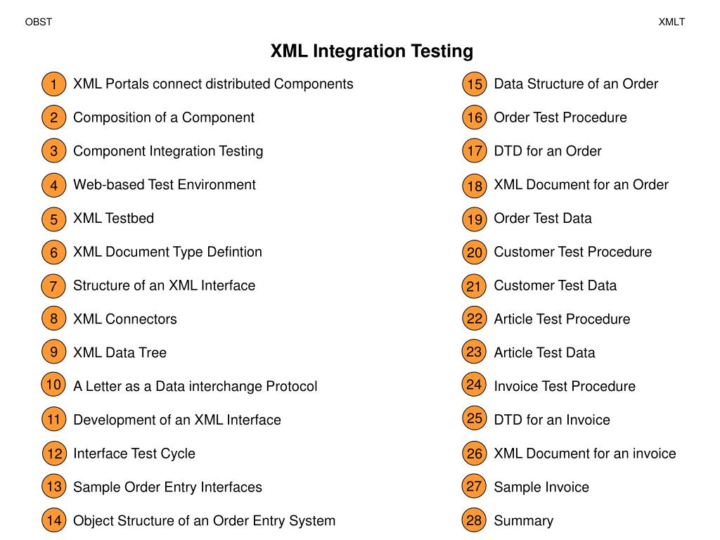Select the orange badge numbered 14
The image size is (720, 540).
click(x=53, y=520)
